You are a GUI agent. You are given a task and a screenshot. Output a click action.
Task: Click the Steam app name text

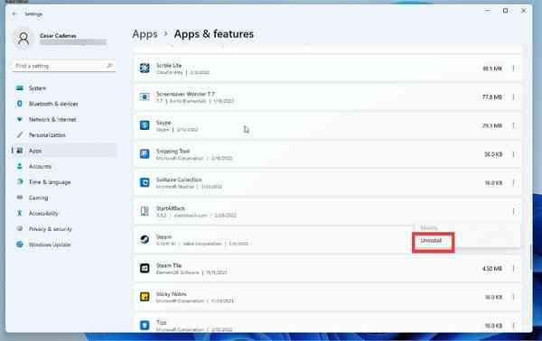(x=164, y=236)
